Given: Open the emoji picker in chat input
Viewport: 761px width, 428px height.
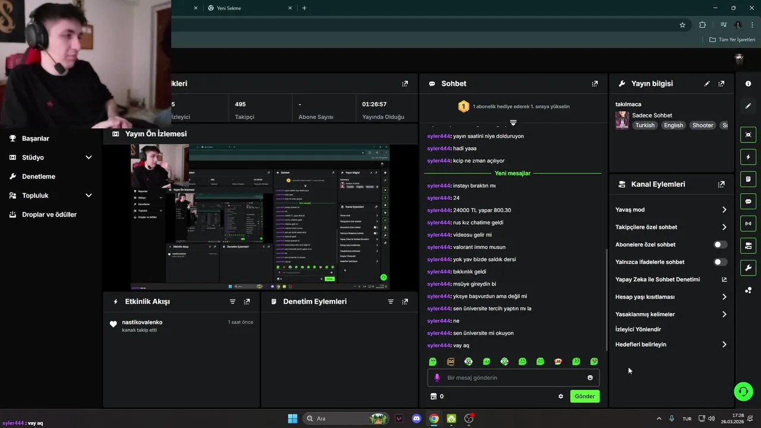Looking at the screenshot, I should (590, 377).
